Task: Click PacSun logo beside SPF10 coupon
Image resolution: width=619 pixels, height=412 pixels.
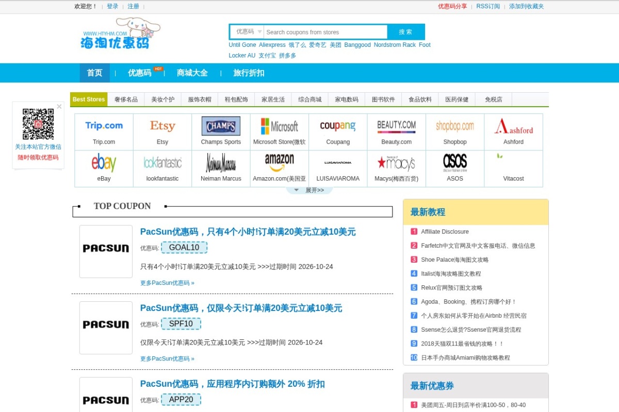Action: (106, 328)
